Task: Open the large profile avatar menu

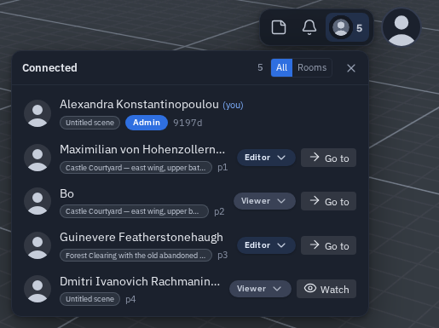Action: click(x=401, y=27)
